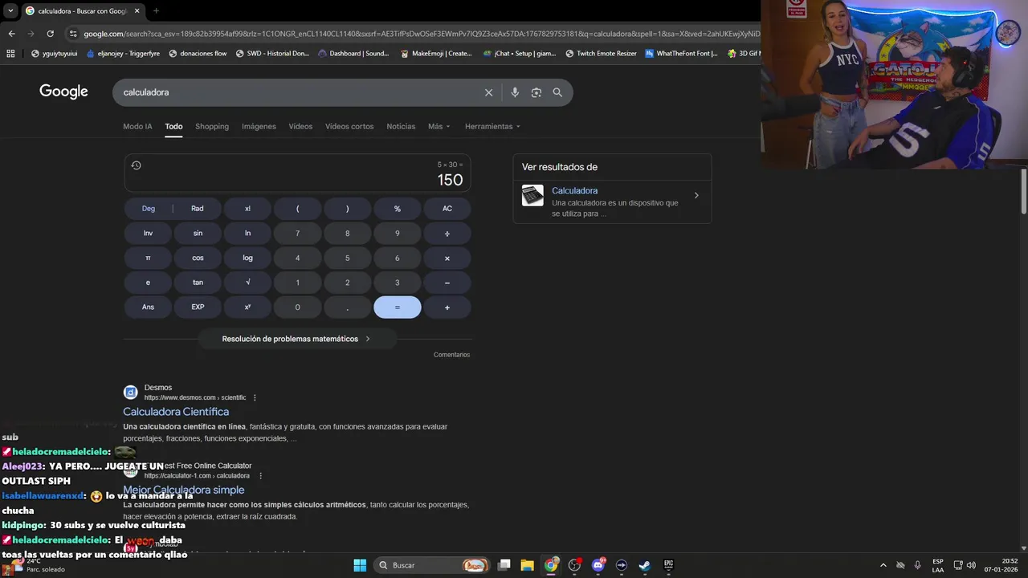Open the Mejor Calculadora simple link
This screenshot has width=1028, height=578.
tap(184, 490)
